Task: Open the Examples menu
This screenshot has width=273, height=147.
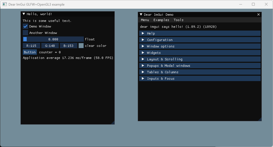Action: pyautogui.click(x=161, y=20)
